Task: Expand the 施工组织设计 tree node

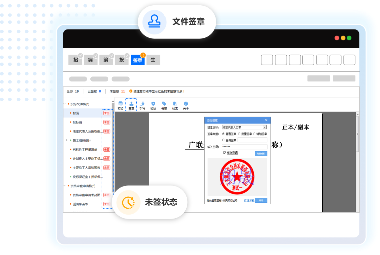Action: 67,140
